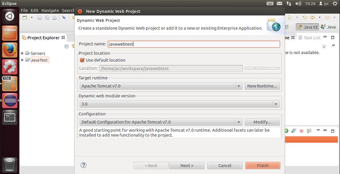Open Ubuntu Dash home from launcher
The height and width of the screenshot is (174, 340).
coord(10,16)
